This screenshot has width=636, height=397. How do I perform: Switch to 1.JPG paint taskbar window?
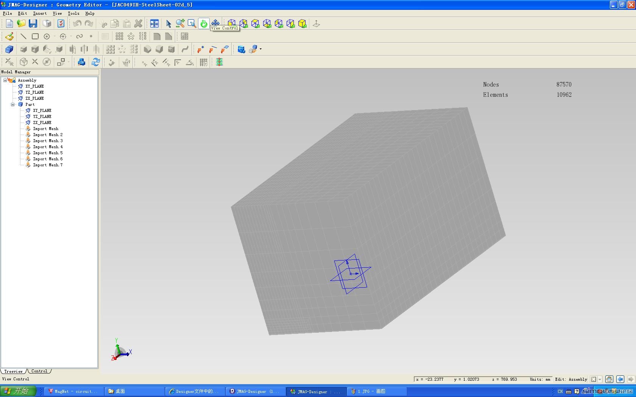pyautogui.click(x=376, y=391)
